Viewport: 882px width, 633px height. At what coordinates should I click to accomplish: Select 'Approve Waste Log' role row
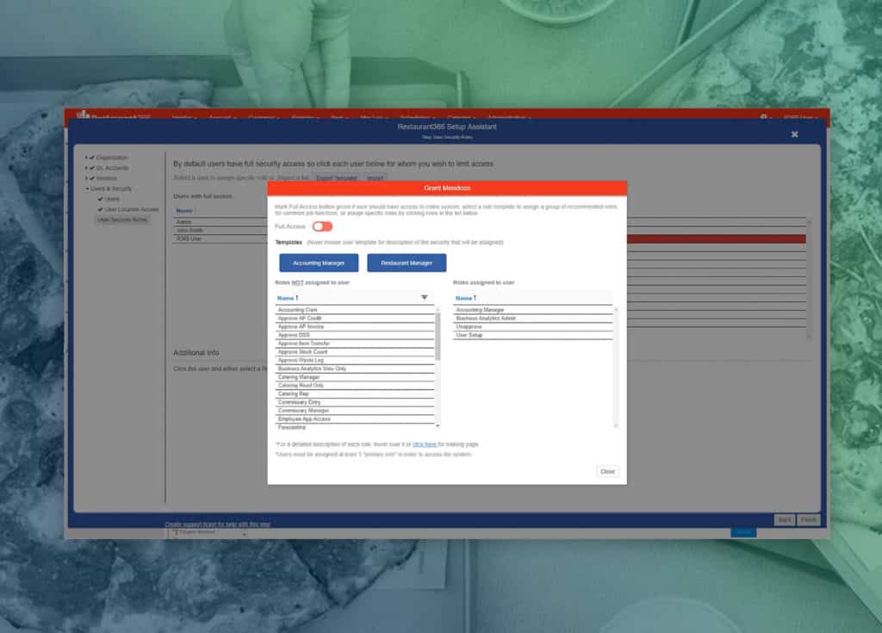coord(354,360)
